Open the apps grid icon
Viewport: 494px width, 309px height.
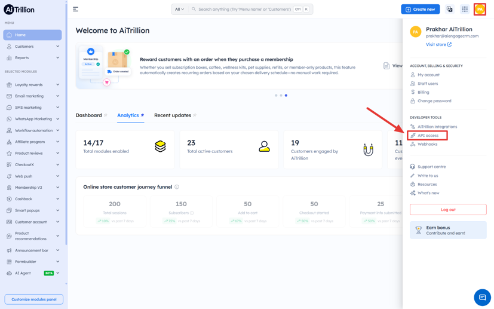point(465,9)
